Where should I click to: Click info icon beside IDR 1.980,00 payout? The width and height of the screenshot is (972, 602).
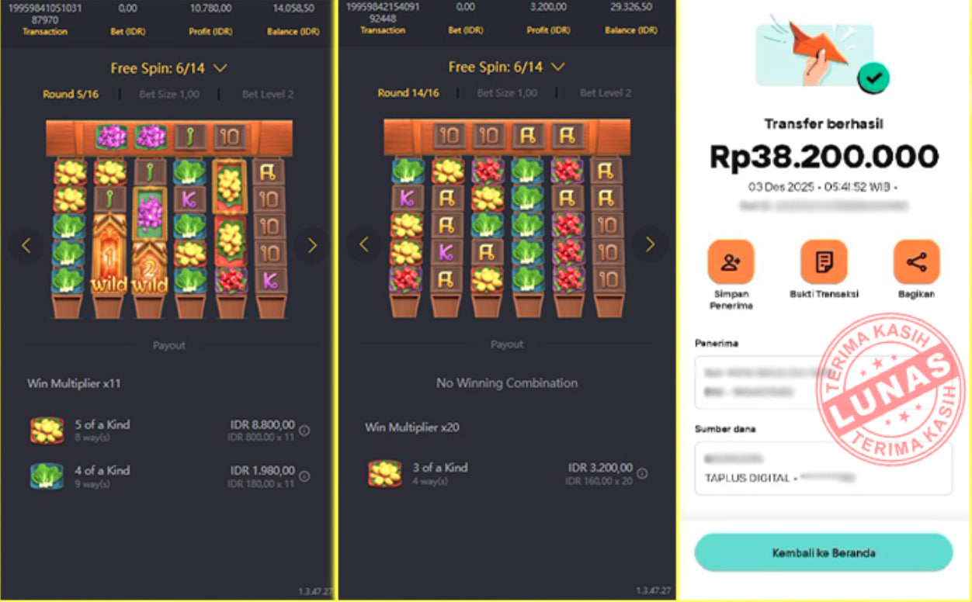(304, 476)
